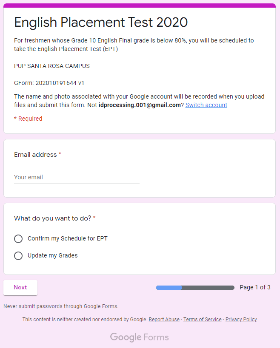Click the Google Forms logo
Image resolution: width=280 pixels, height=348 pixels.
[140, 337]
